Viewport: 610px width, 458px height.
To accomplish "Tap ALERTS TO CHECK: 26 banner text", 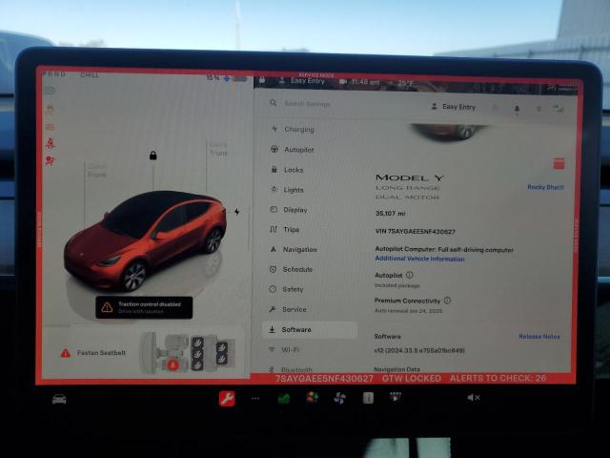I will pyautogui.click(x=498, y=378).
